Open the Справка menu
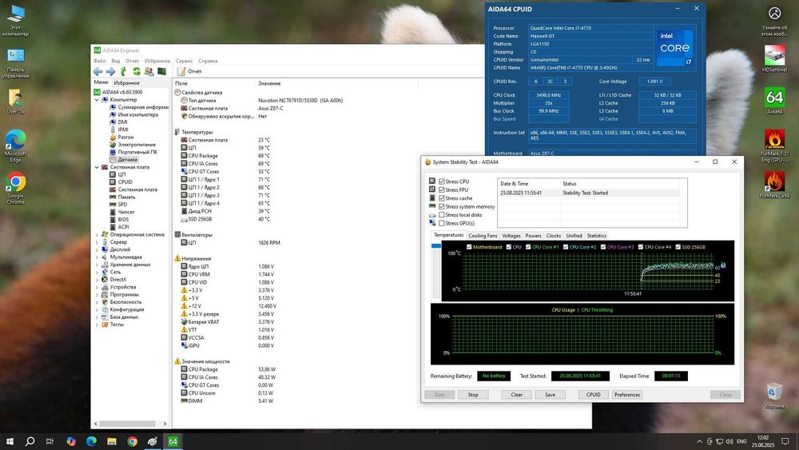The width and height of the screenshot is (799, 450). pos(208,61)
